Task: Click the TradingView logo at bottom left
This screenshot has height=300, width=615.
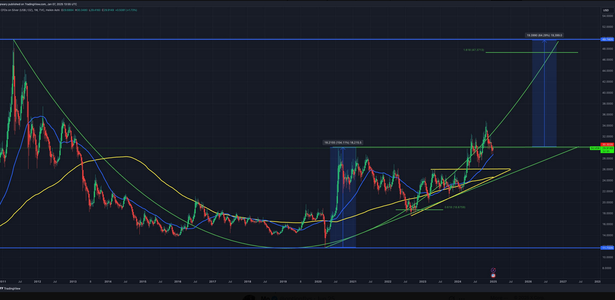Action: pyautogui.click(x=11, y=289)
